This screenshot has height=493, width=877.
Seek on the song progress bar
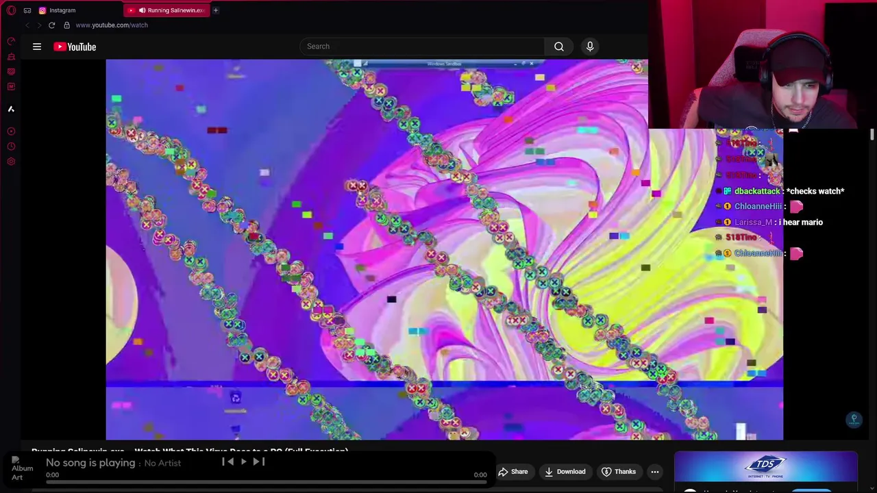tap(267, 482)
